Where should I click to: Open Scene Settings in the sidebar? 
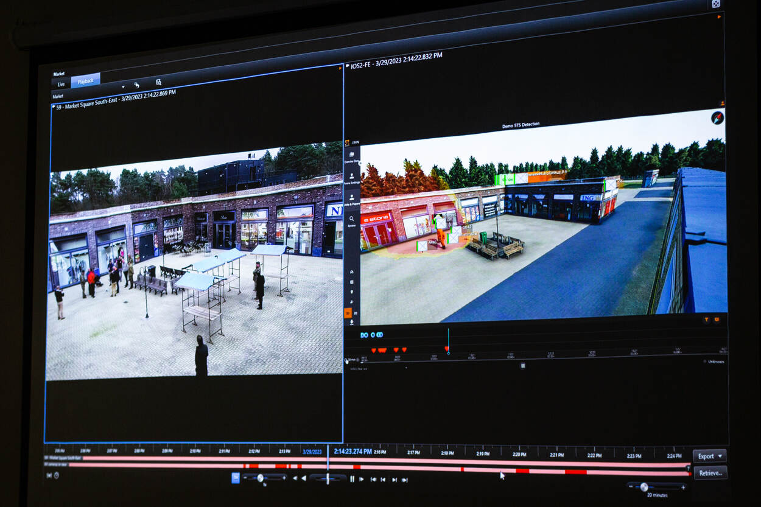352,177
